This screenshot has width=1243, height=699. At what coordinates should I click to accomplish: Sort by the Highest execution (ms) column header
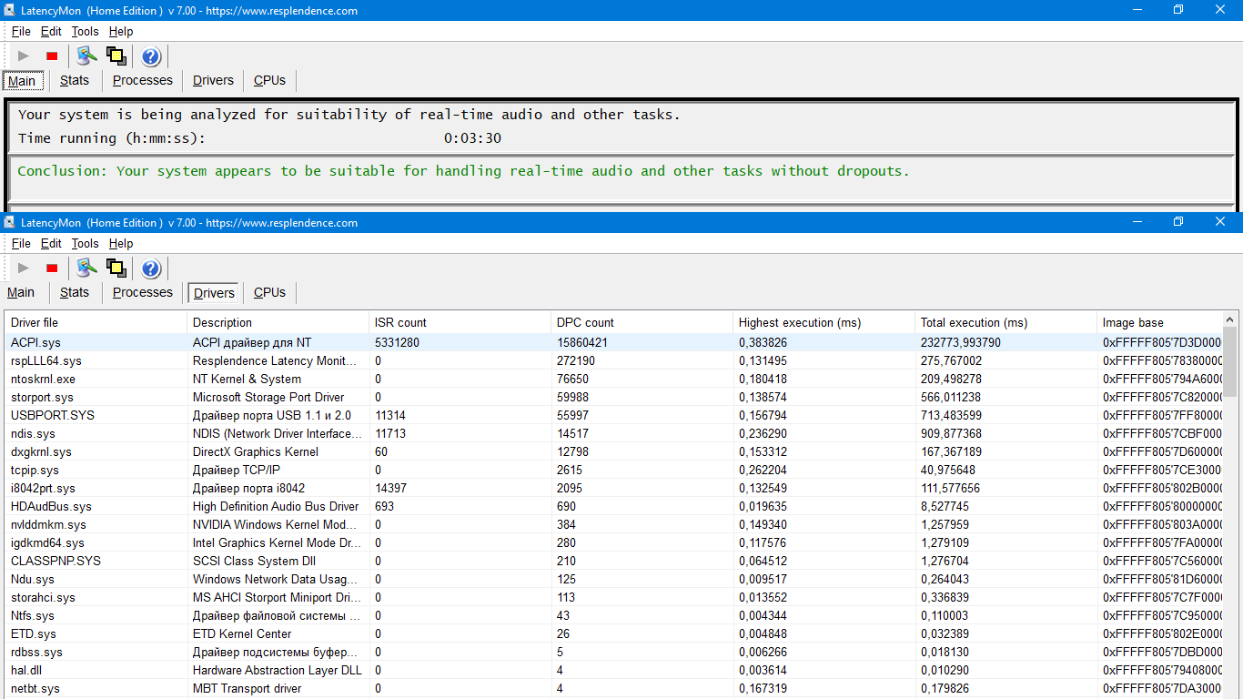(799, 322)
